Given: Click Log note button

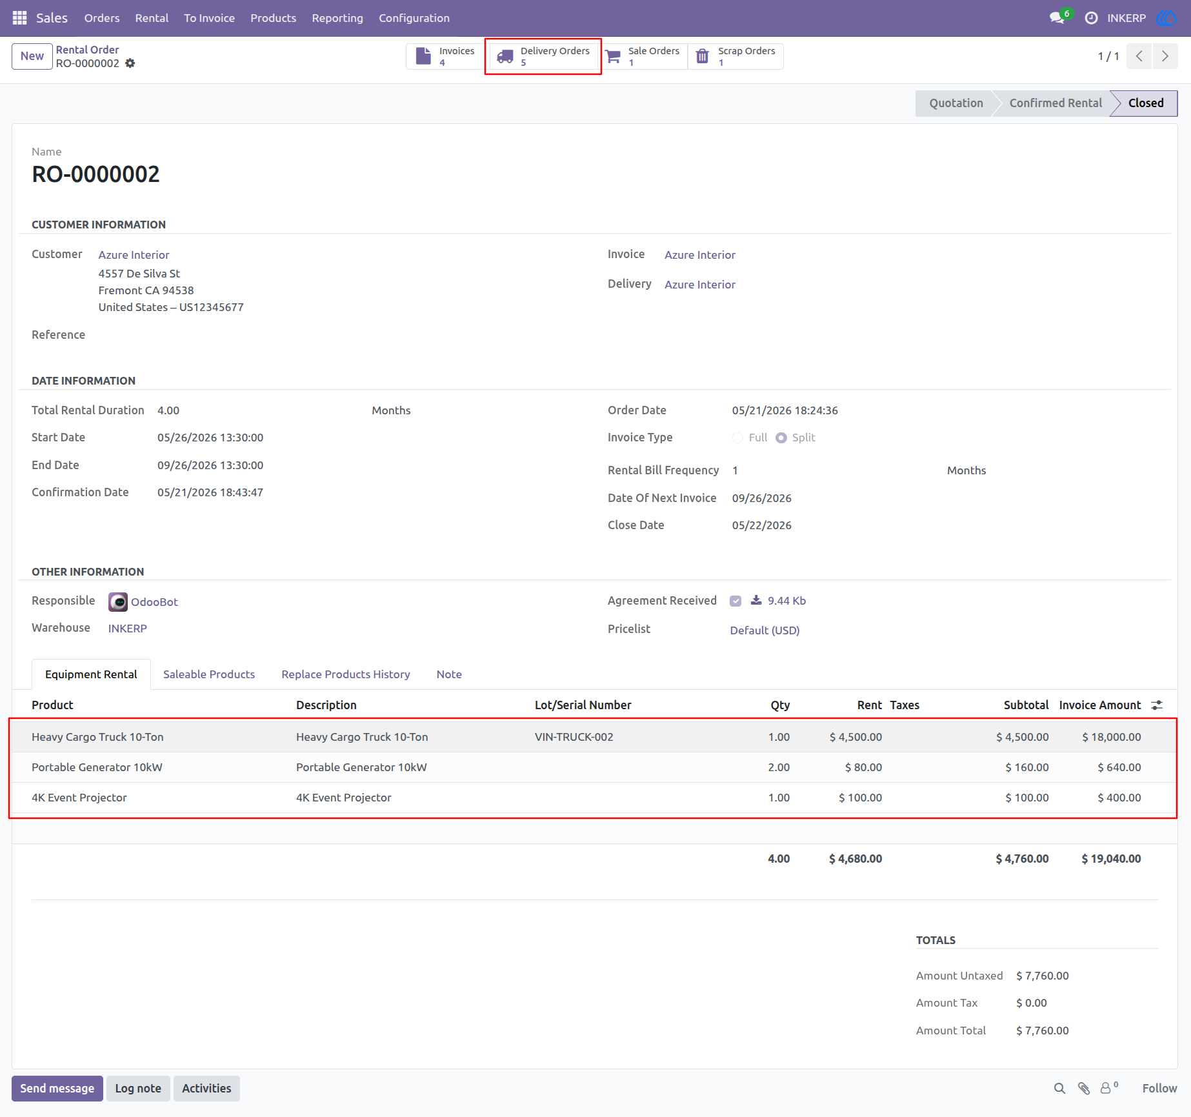Looking at the screenshot, I should coord(138,1089).
